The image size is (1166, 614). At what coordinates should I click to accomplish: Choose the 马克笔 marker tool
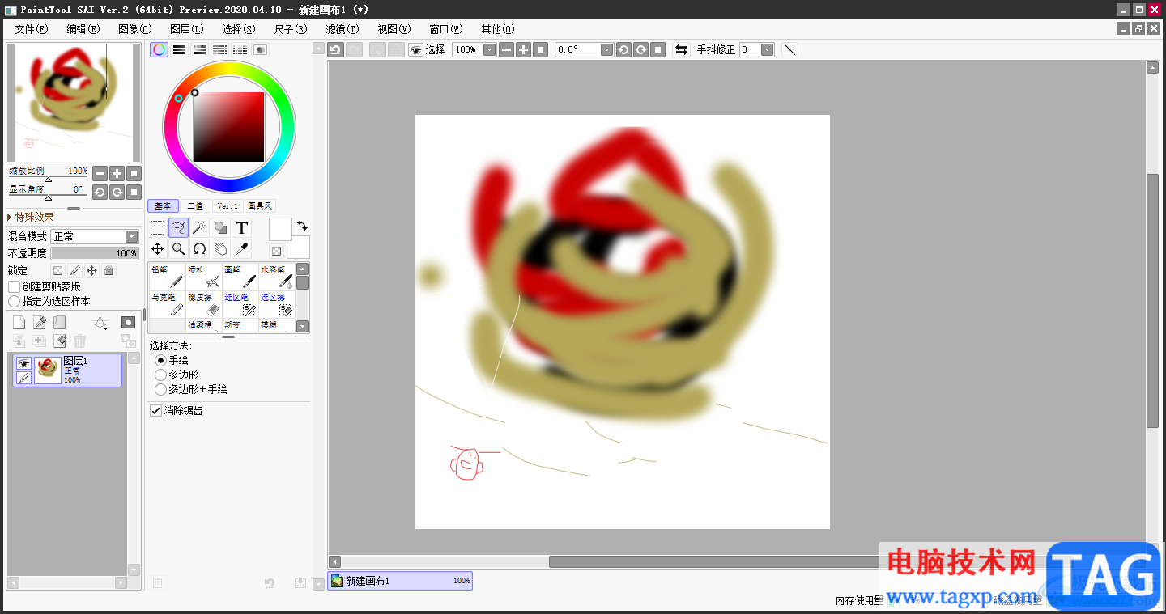click(x=167, y=304)
